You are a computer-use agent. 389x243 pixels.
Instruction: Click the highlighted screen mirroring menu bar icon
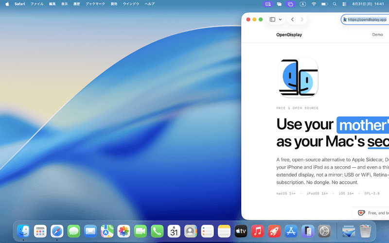click(x=290, y=4)
